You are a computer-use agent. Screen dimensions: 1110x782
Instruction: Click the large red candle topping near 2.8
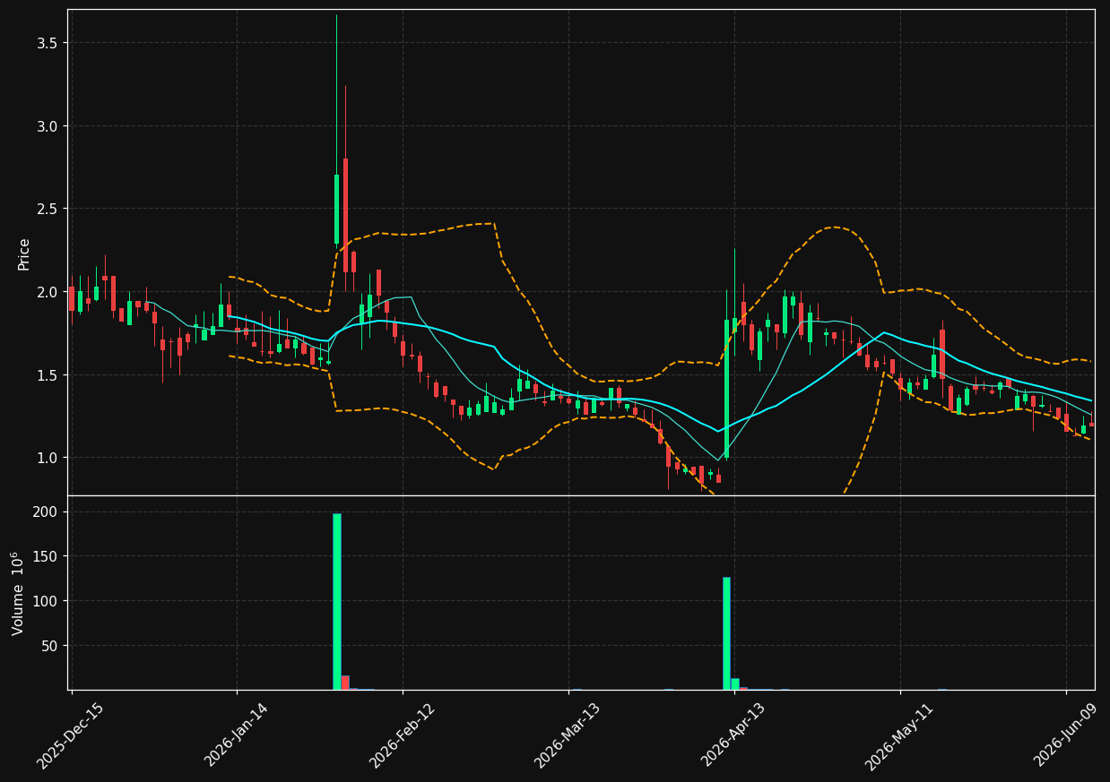(x=345, y=215)
